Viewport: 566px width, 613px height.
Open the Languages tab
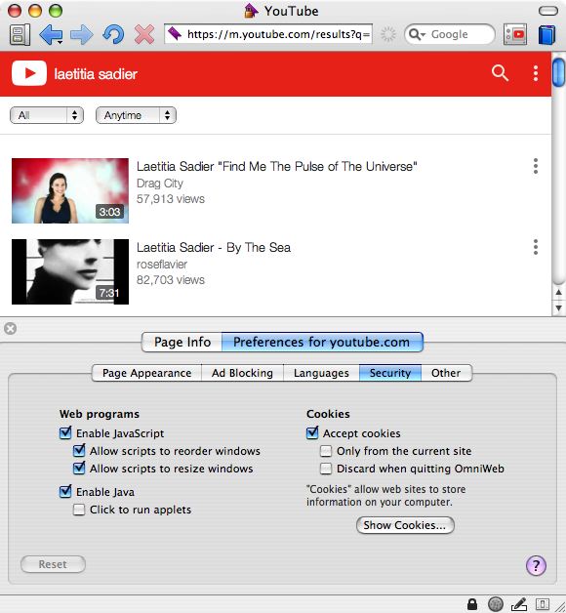pyautogui.click(x=321, y=373)
